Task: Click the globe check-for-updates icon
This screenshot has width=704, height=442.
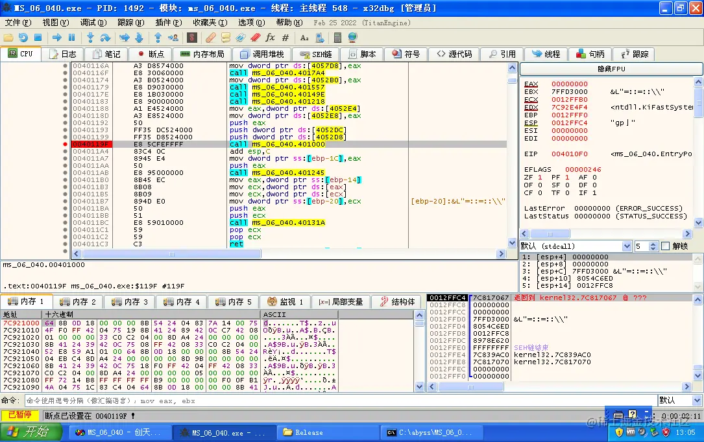Action: click(352, 38)
